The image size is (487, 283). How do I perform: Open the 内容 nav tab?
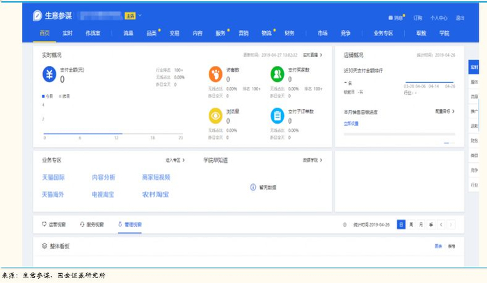pyautogui.click(x=198, y=33)
